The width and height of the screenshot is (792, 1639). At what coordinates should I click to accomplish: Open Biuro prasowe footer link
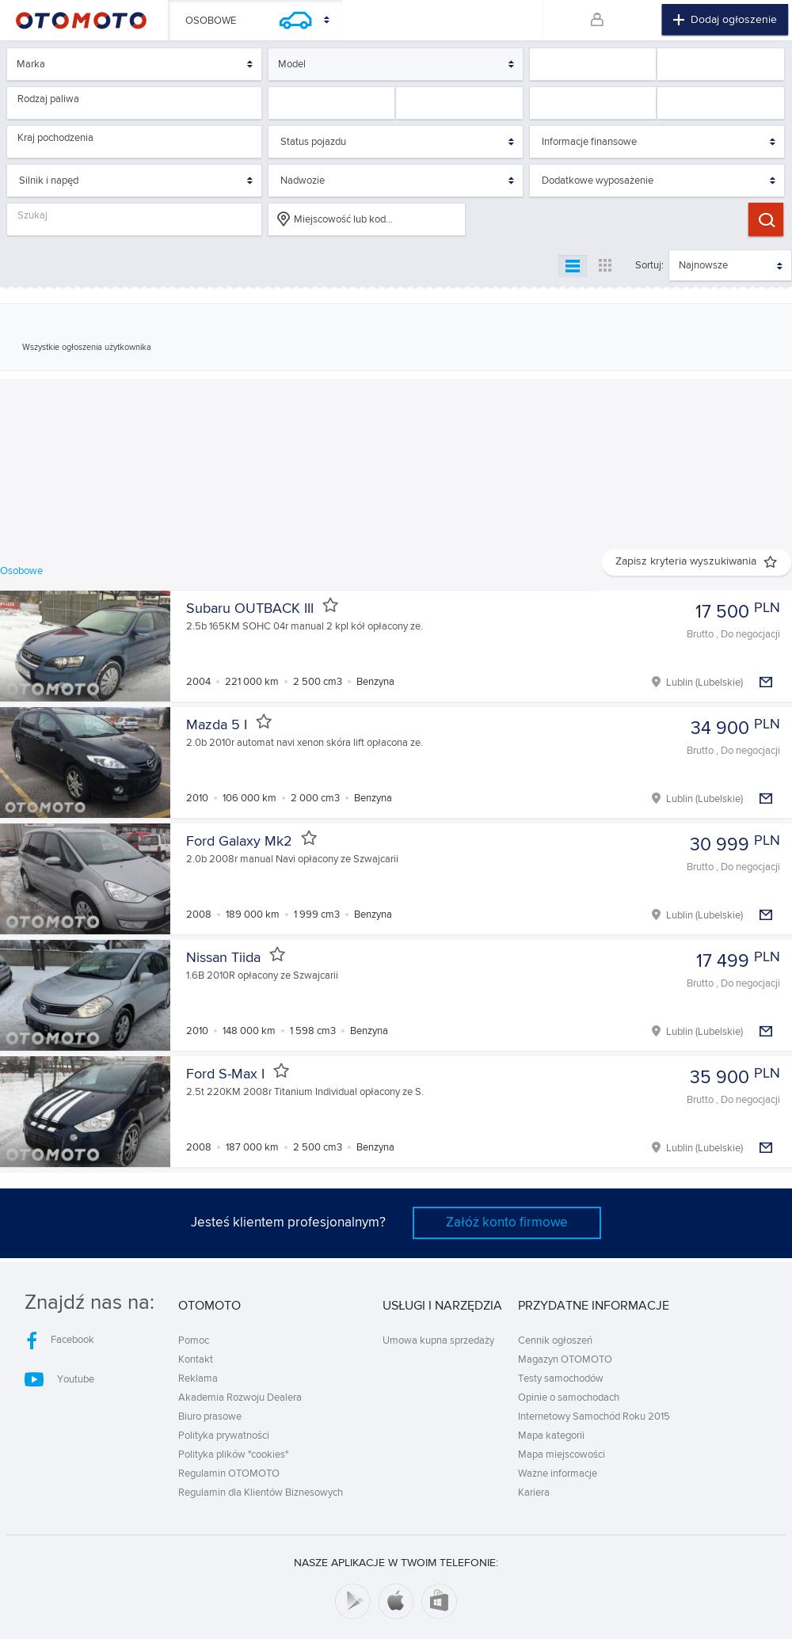210,1417
